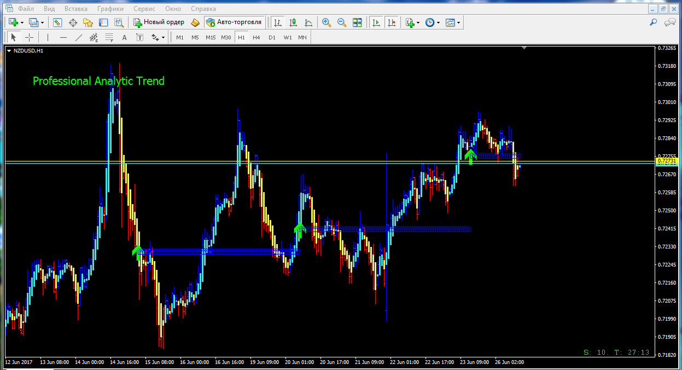Select the trendline drawing tool

(x=78, y=37)
